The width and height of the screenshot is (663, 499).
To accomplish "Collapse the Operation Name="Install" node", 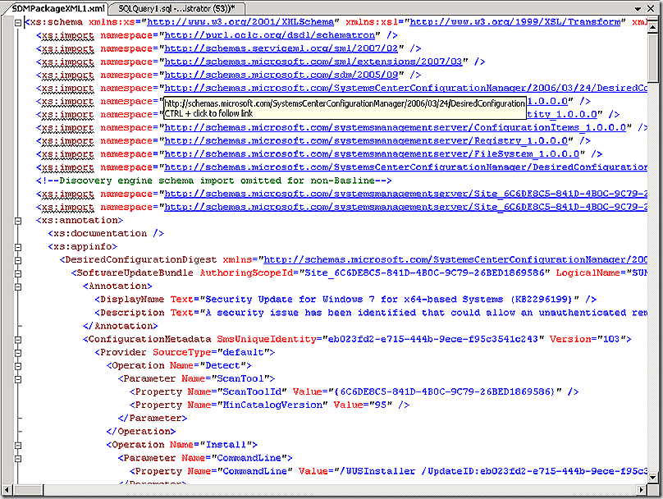I will pyautogui.click(x=18, y=446).
